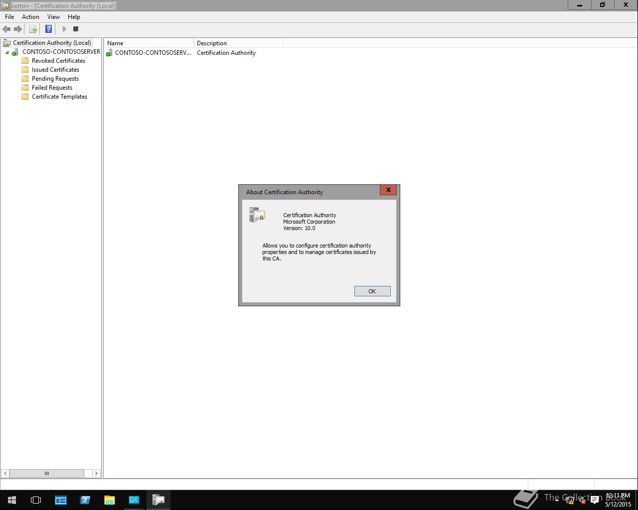638x510 pixels.
Task: Open the File menu
Action: (x=9, y=17)
